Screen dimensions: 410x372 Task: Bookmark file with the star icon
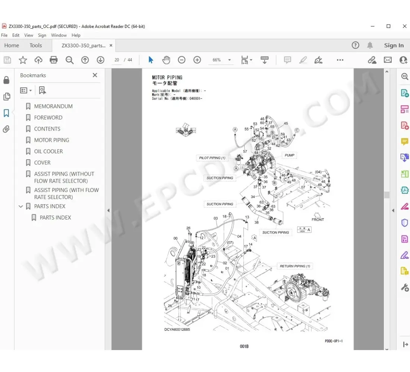[x=23, y=60]
